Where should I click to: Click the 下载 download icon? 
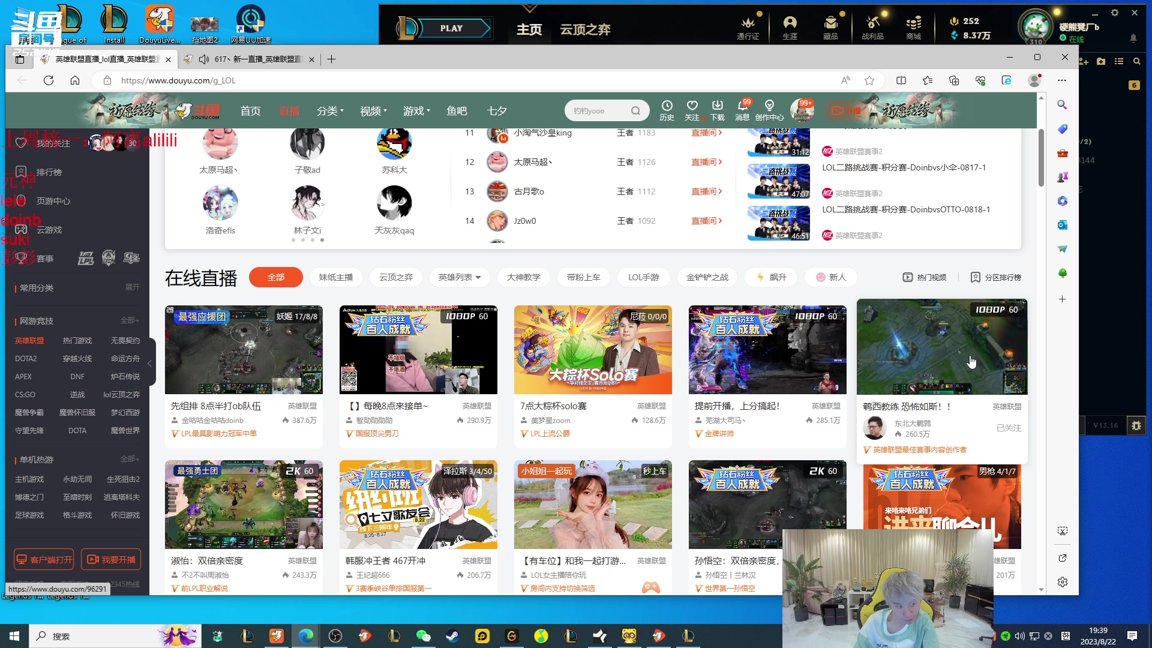pos(717,110)
